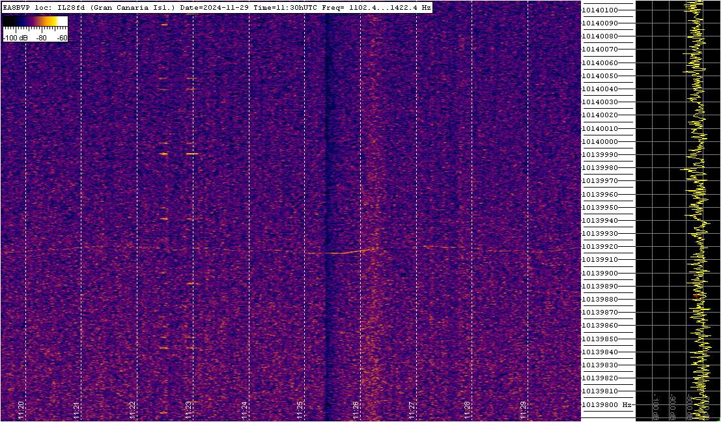Screen dimensions: 721x422
Task: Click the dB color scale gradient bar
Action: [35, 21]
